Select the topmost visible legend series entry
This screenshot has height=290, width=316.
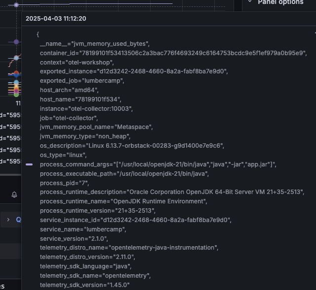[10, 115]
